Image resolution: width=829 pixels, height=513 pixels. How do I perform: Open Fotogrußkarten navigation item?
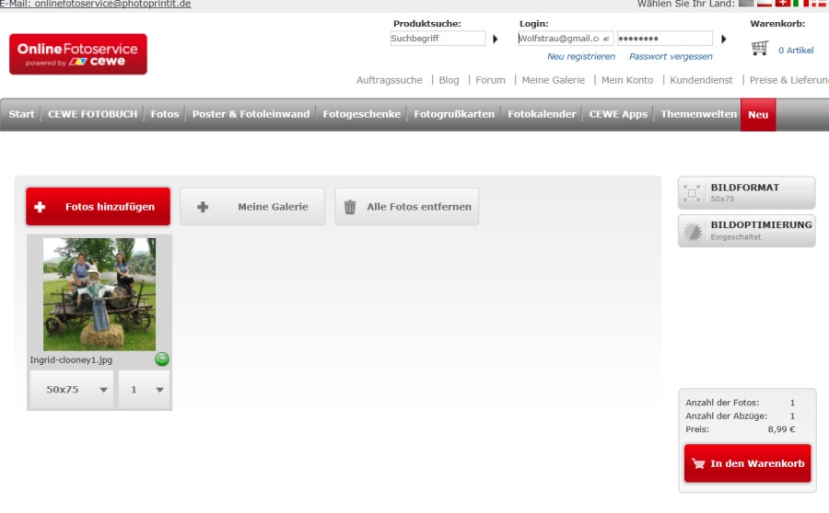point(454,114)
